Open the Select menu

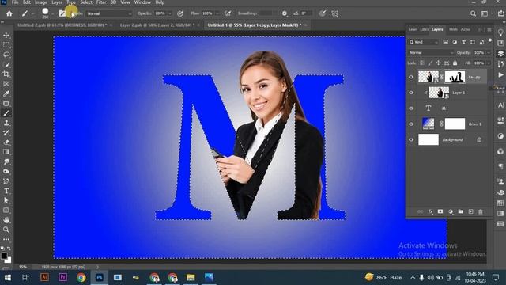[86, 2]
